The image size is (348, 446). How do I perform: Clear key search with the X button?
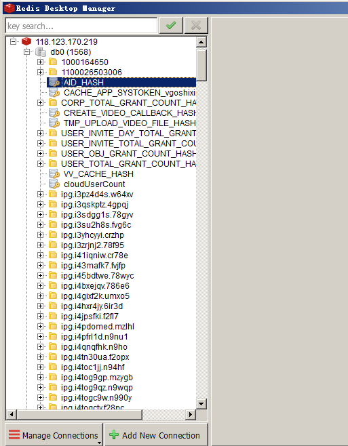click(x=196, y=25)
